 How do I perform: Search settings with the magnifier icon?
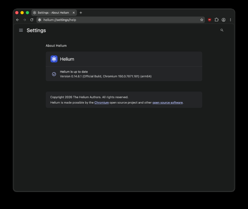[x=222, y=30]
